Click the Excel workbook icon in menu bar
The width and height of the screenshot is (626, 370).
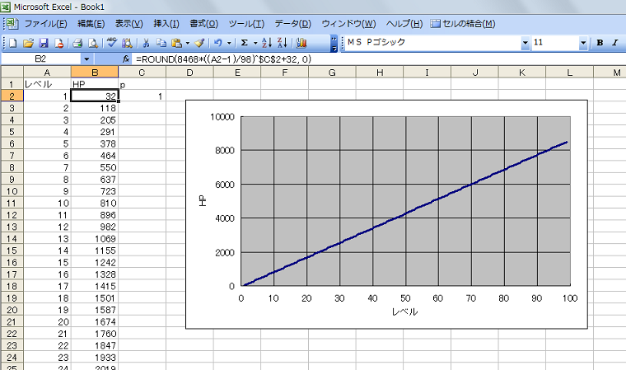point(12,24)
